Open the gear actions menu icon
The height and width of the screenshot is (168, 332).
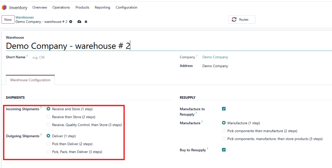point(71,22)
